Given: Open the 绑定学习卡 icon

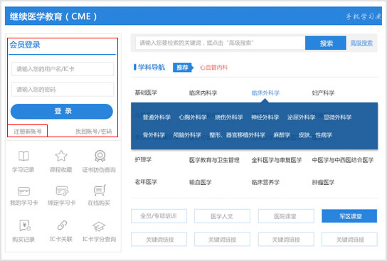Looking at the screenshot, I should click(x=62, y=191).
